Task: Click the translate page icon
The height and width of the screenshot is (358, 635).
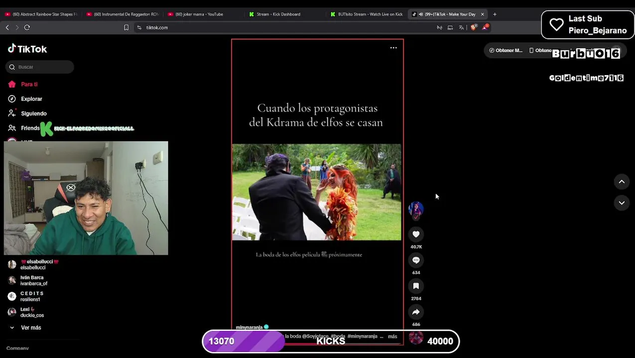Action: click(x=461, y=27)
